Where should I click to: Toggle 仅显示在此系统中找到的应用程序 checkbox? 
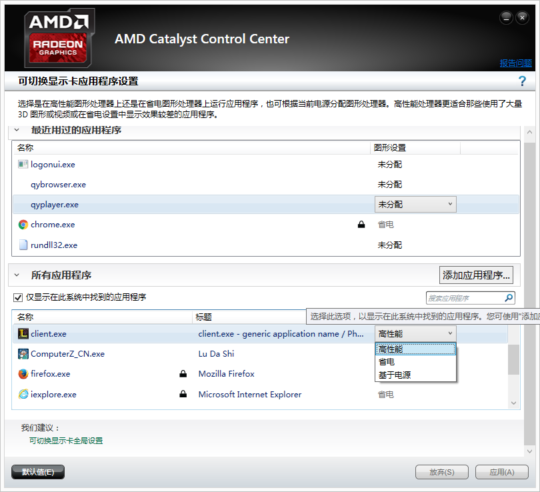coord(18,297)
